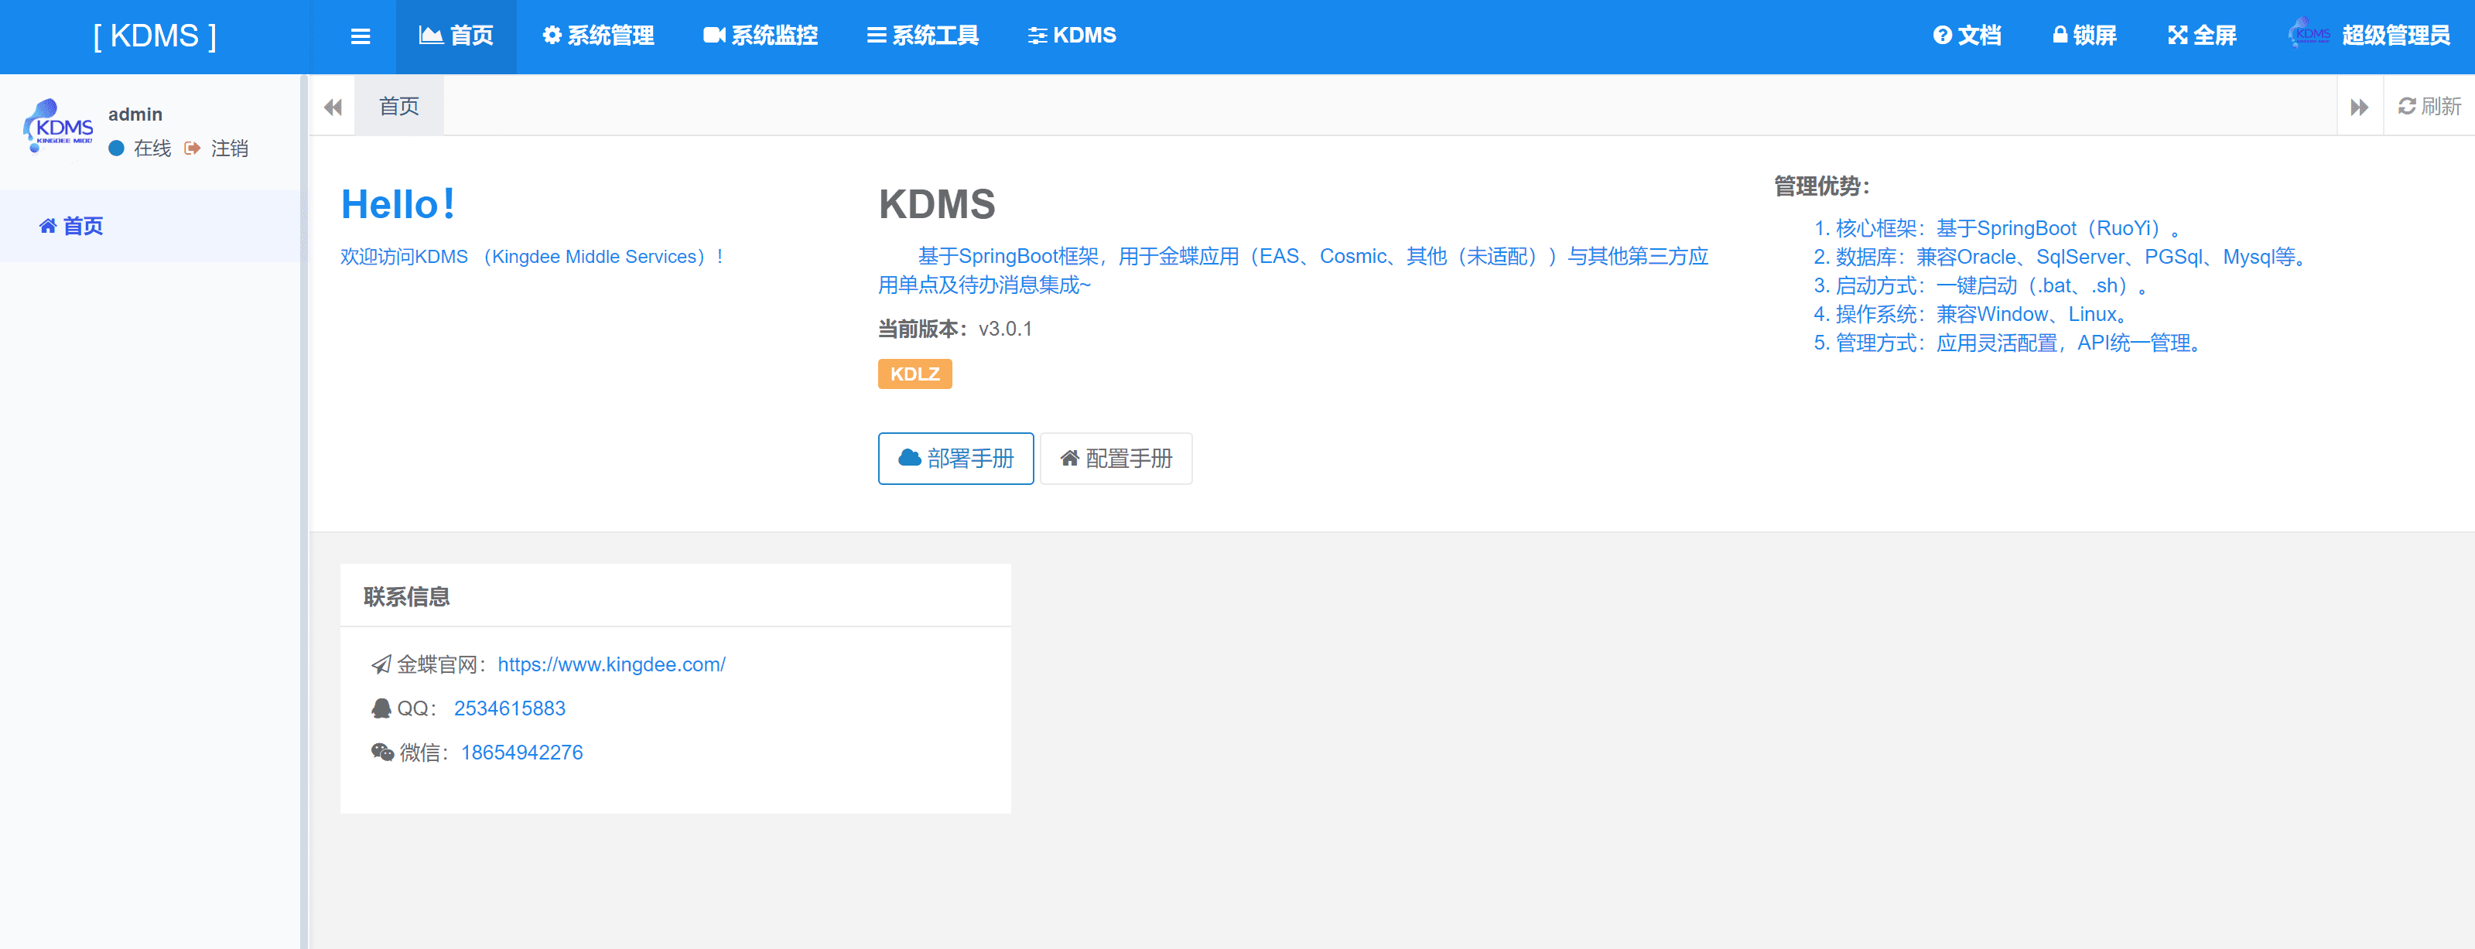Image resolution: width=2475 pixels, height=949 pixels.
Task: Enter fullscreen via 全屏 icon
Action: click(x=2177, y=36)
